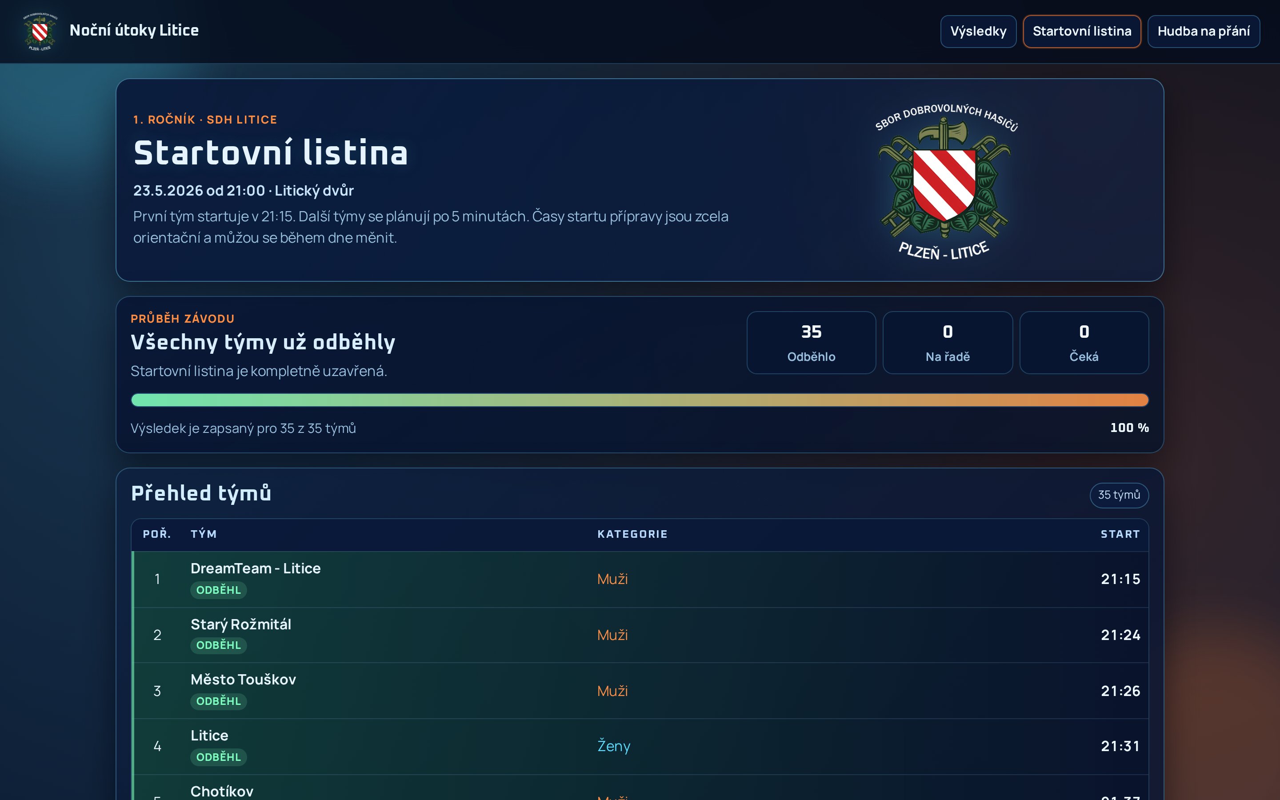Click the 0 Na řadě stat card

[947, 343]
